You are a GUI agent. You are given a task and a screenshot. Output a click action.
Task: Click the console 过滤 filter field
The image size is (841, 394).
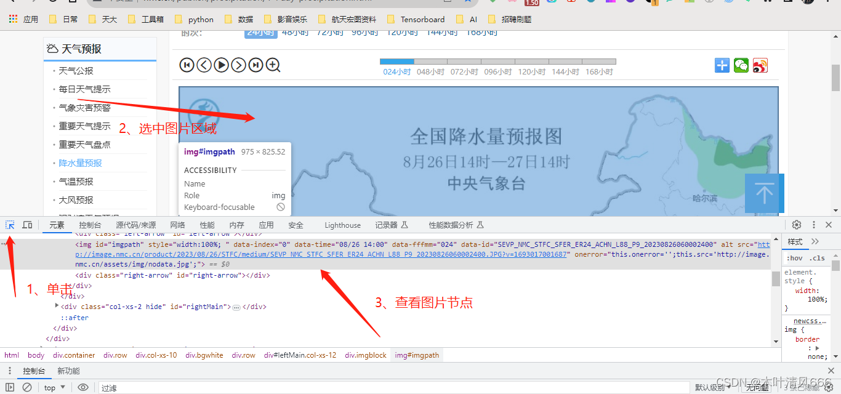(x=394, y=387)
